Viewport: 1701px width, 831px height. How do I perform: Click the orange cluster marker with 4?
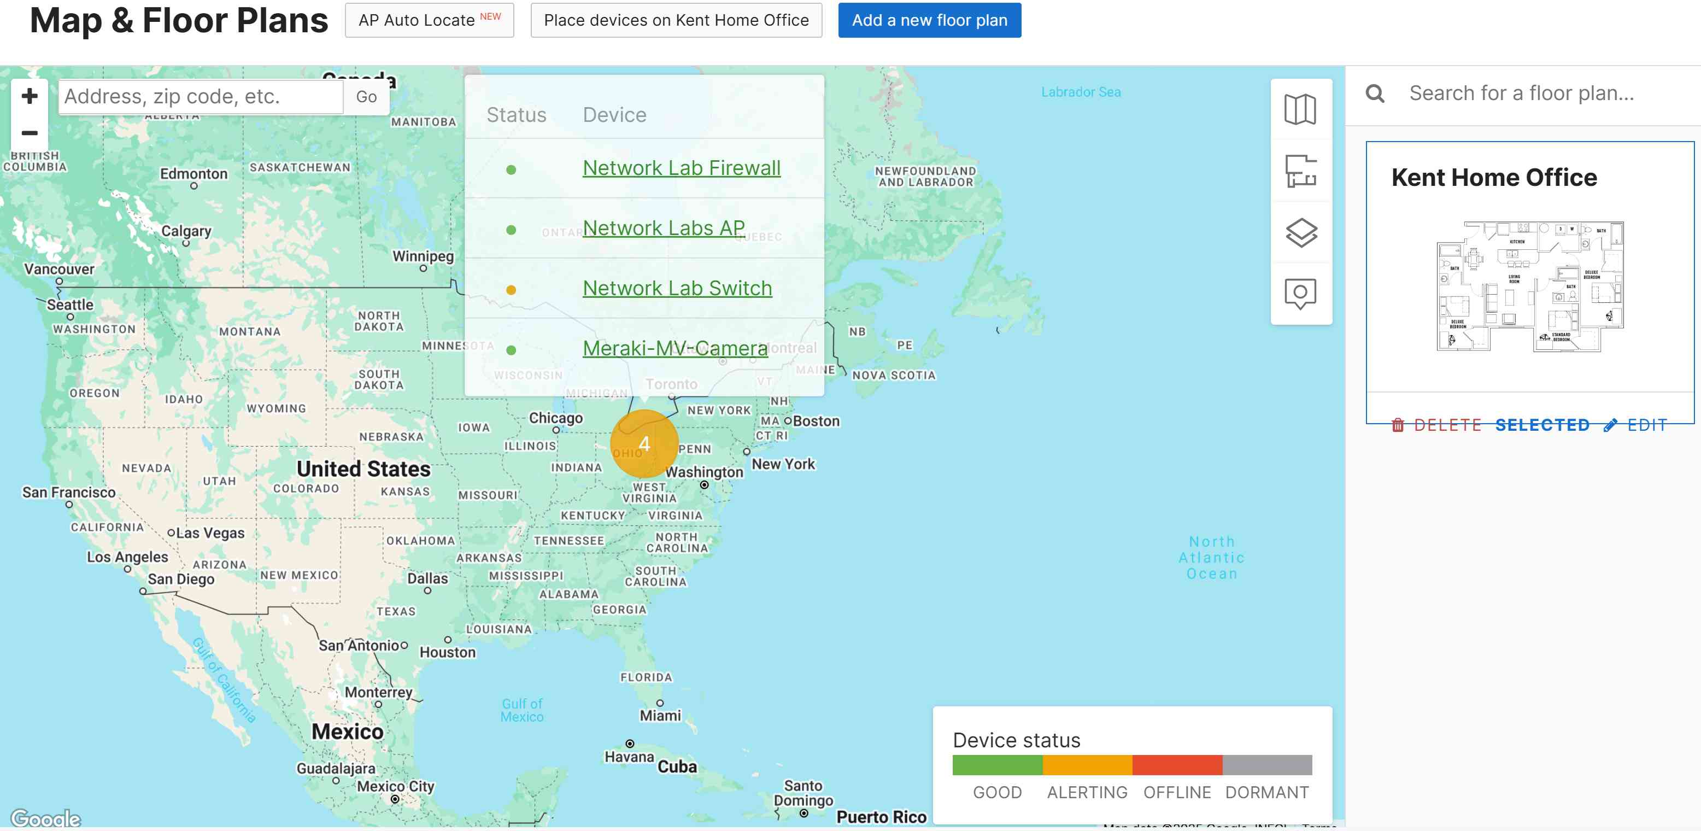pos(644,443)
